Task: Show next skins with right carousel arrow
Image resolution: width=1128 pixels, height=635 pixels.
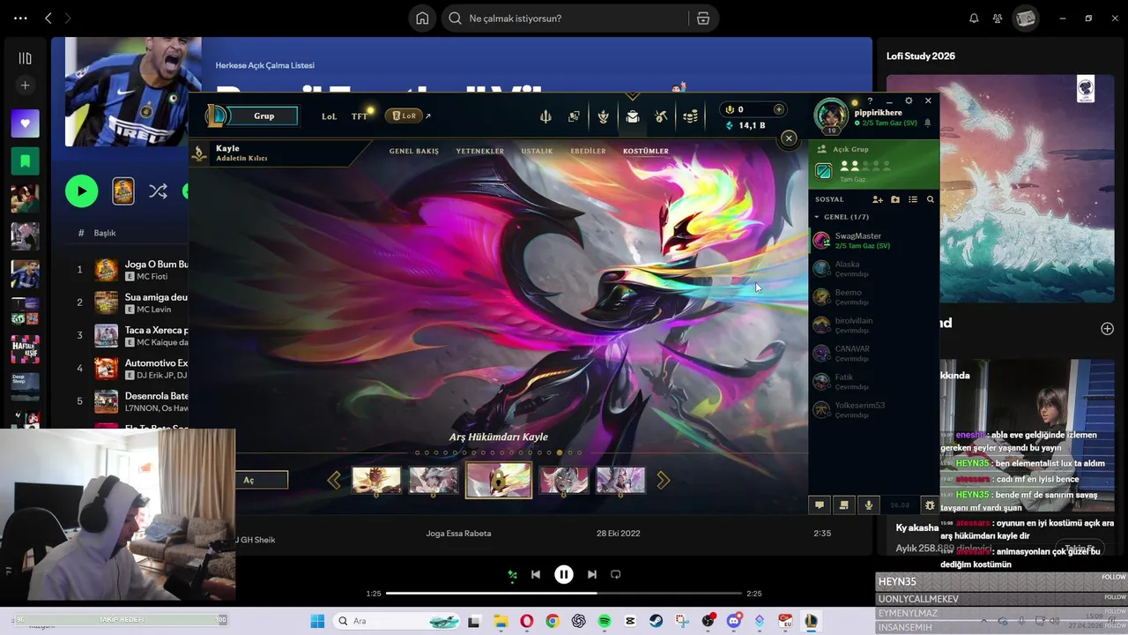Action: [x=663, y=481]
